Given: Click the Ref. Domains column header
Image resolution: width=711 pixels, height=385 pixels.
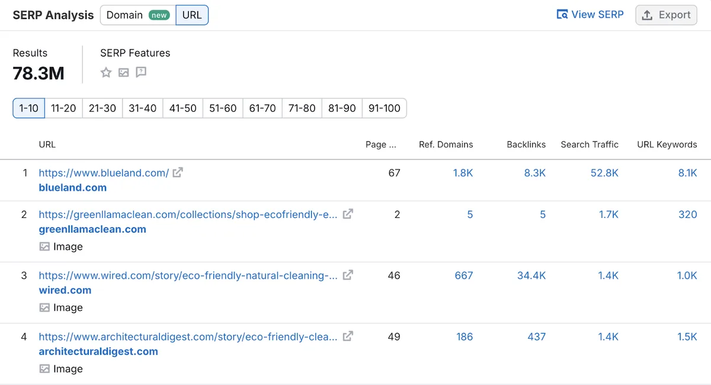Looking at the screenshot, I should [x=446, y=145].
